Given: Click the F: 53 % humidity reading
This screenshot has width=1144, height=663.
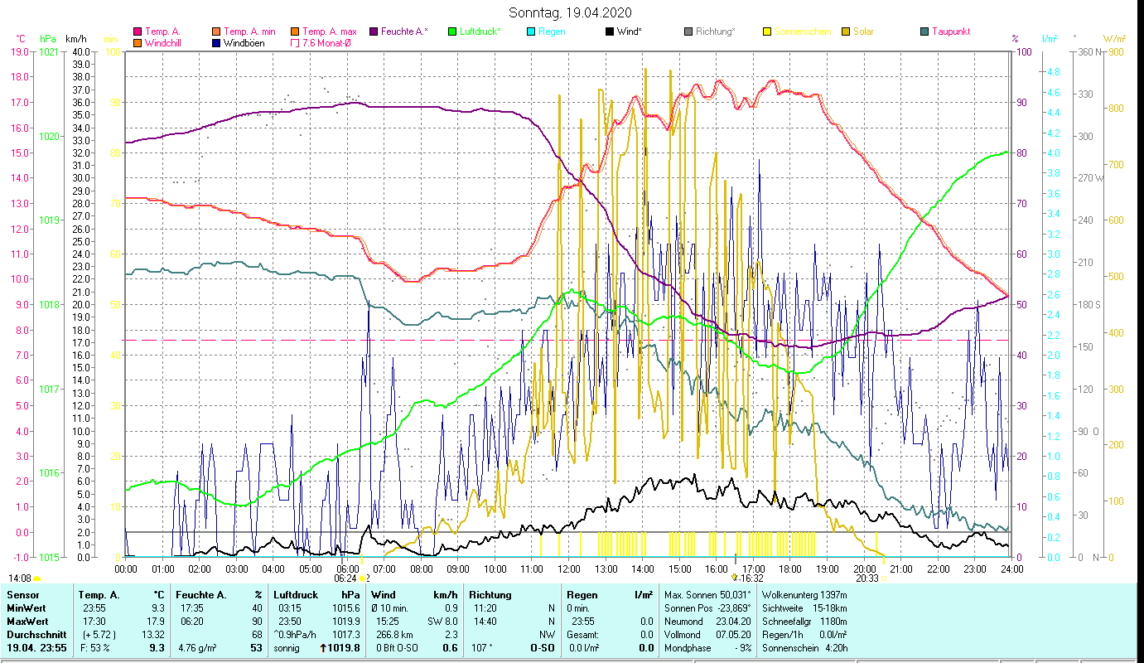Looking at the screenshot, I should click(x=95, y=648).
